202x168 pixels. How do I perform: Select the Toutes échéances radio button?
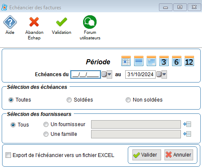(x=11, y=100)
